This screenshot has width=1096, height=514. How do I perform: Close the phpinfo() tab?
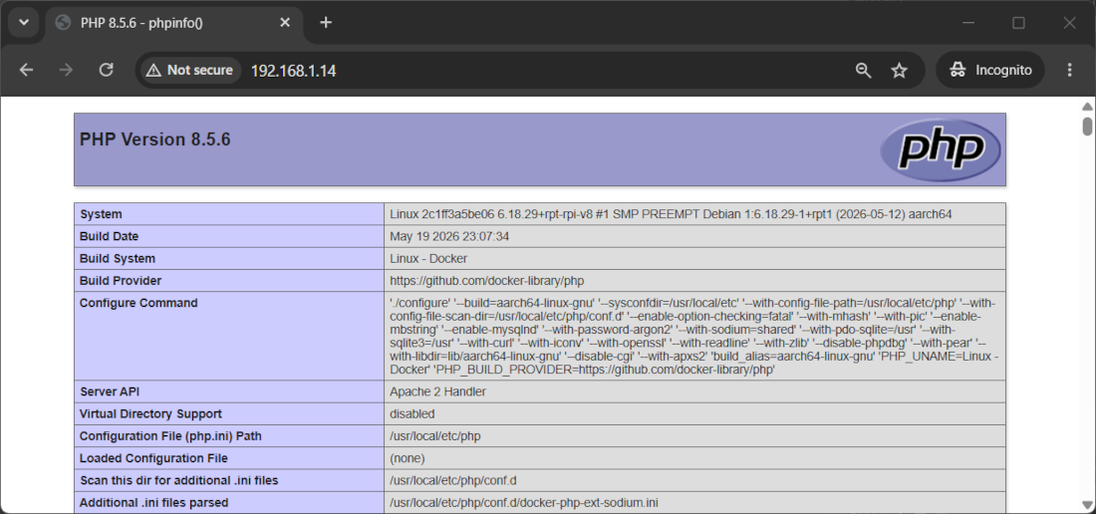coord(285,22)
